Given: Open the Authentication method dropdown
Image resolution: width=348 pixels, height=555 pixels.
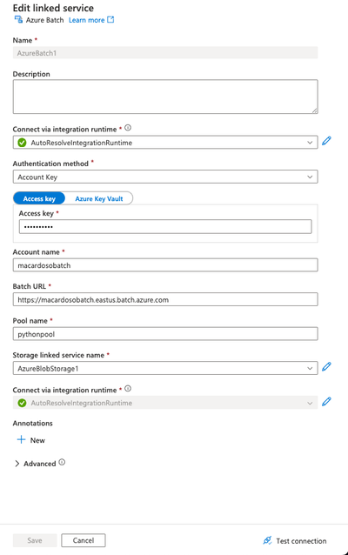Looking at the screenshot, I should pos(165,177).
